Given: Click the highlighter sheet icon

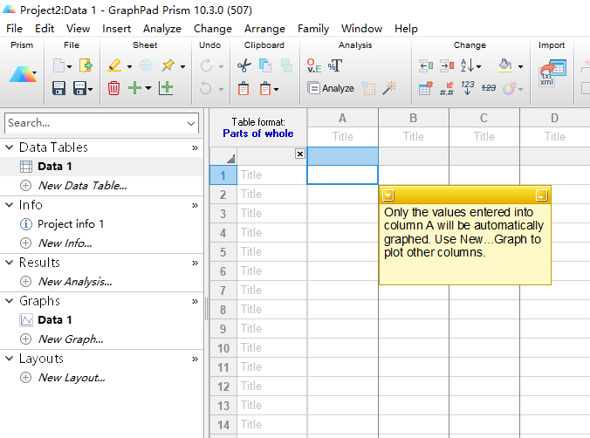Looking at the screenshot, I should [114, 65].
